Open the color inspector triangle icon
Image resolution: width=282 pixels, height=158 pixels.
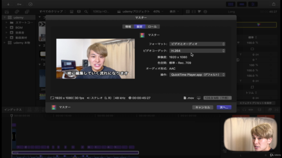click(x=199, y=12)
